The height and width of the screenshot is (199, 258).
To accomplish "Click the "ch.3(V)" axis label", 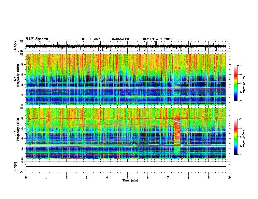I will click(x=16, y=167).
